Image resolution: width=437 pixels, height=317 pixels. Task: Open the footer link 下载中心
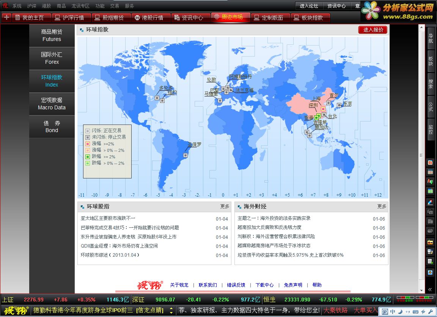click(x=264, y=285)
